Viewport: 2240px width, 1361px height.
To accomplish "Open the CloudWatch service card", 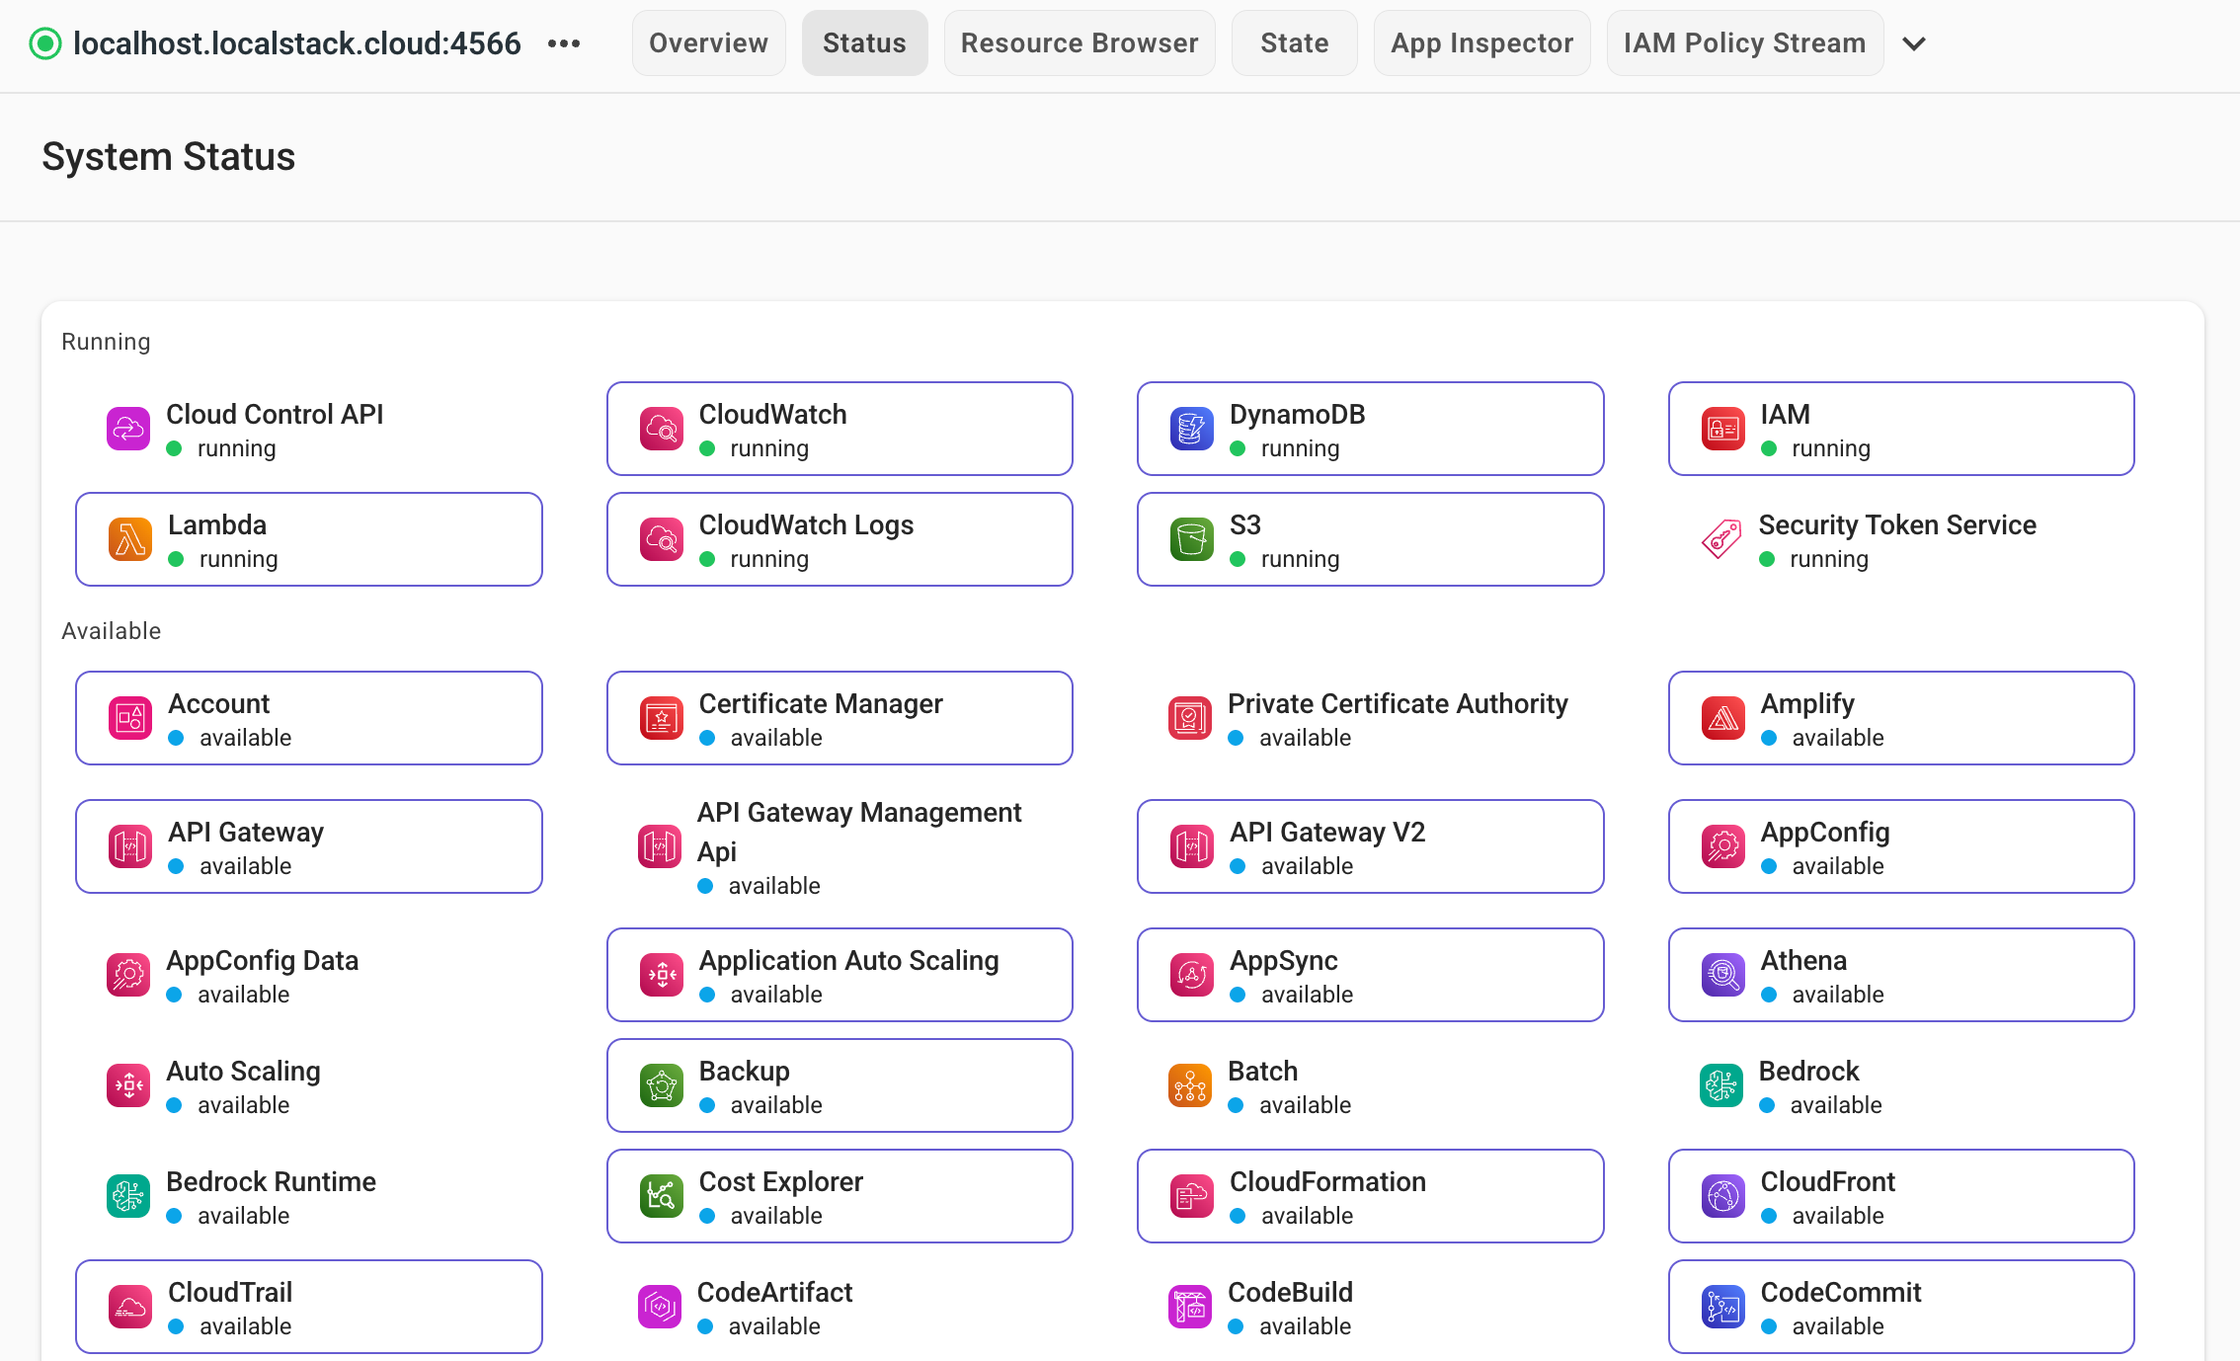I will [x=840, y=429].
